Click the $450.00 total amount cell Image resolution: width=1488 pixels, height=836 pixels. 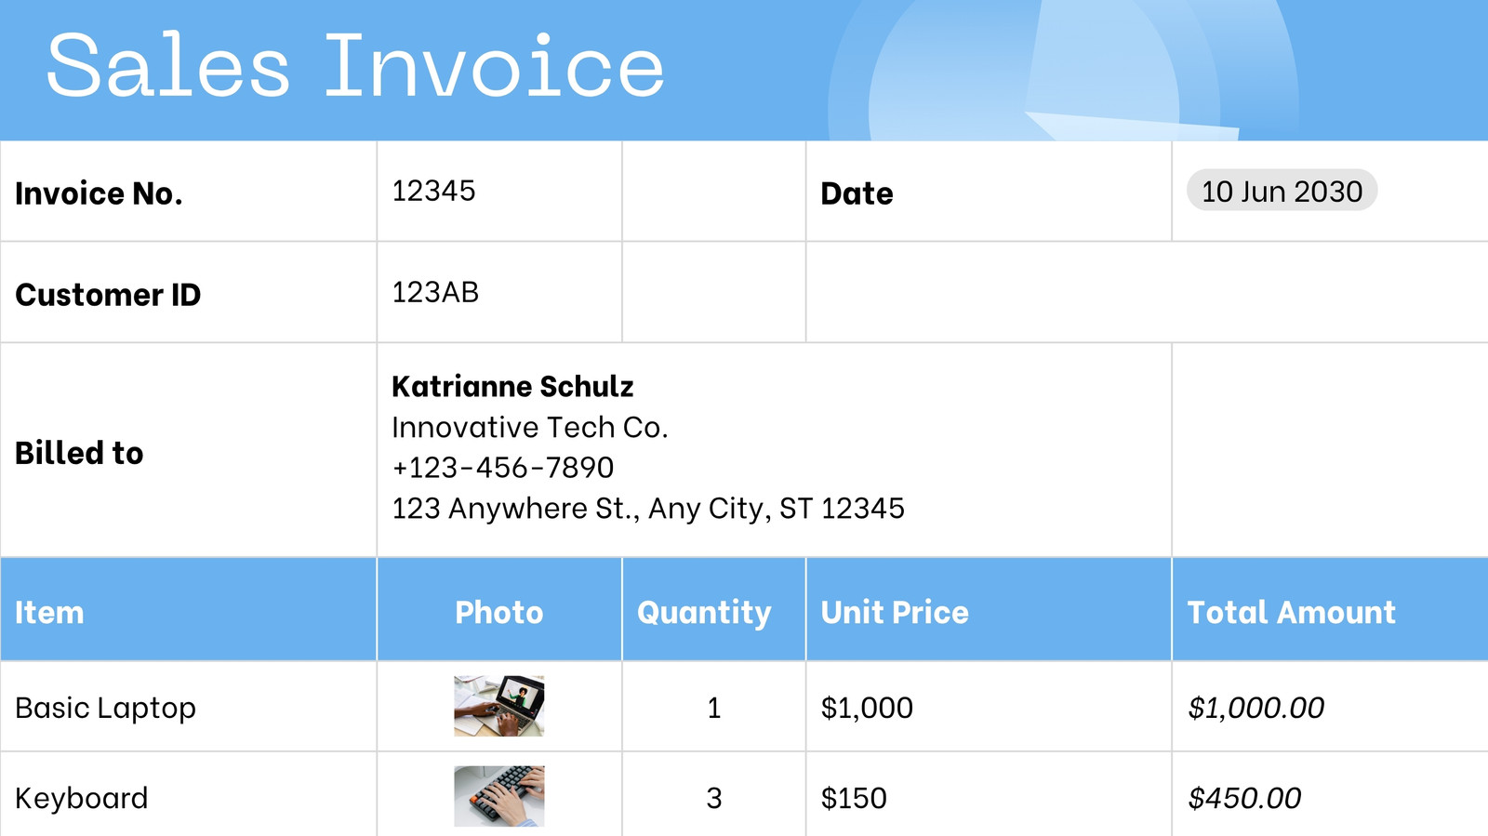(1331, 795)
